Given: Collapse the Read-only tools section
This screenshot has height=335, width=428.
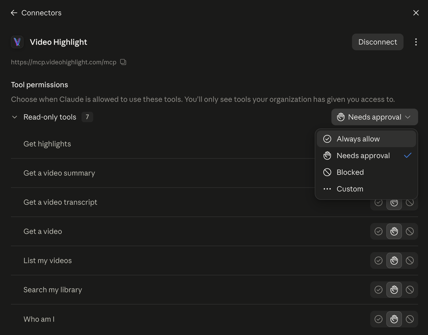Looking at the screenshot, I should click(x=15, y=117).
